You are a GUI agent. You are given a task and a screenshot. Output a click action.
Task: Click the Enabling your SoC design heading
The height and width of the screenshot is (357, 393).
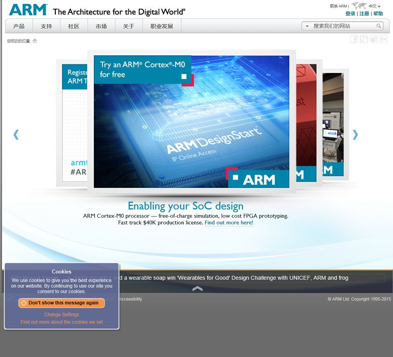(186, 206)
